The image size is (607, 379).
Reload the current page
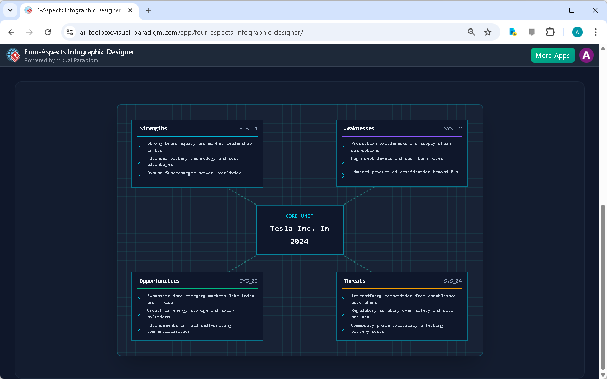pyautogui.click(x=48, y=32)
